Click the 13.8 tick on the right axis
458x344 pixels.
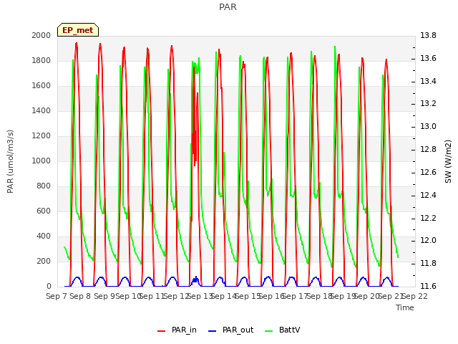[x=428, y=35]
